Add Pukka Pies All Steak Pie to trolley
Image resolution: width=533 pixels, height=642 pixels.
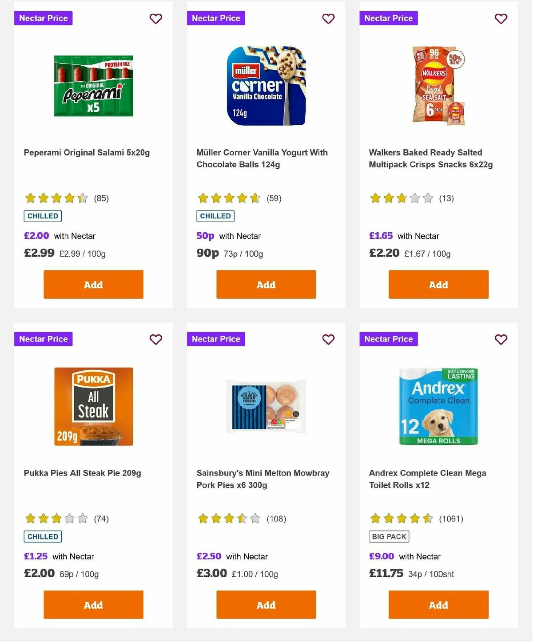pos(93,604)
